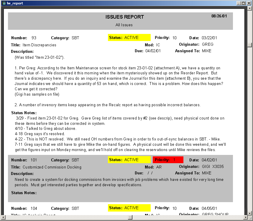Click Priority value "10" of issue 93
Image resolution: width=253 pixels, height=221 pixels.
coord(175,38)
